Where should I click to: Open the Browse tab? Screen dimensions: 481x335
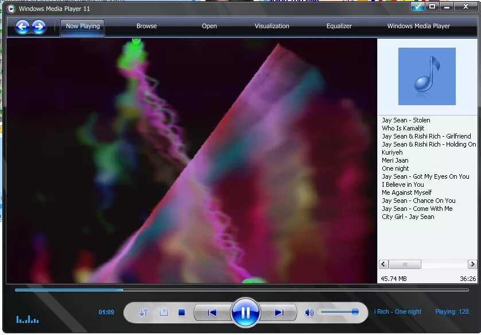tap(146, 26)
